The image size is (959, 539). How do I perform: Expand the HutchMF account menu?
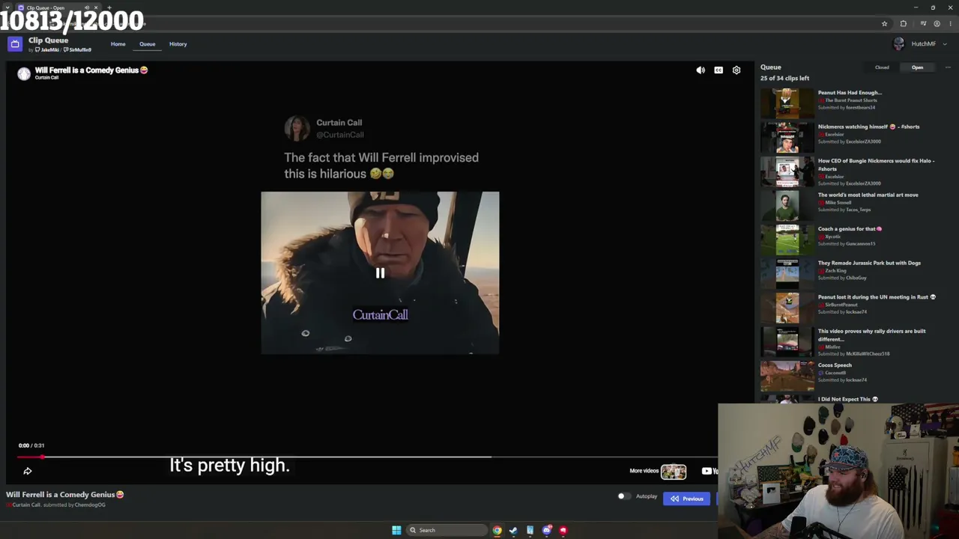point(945,44)
